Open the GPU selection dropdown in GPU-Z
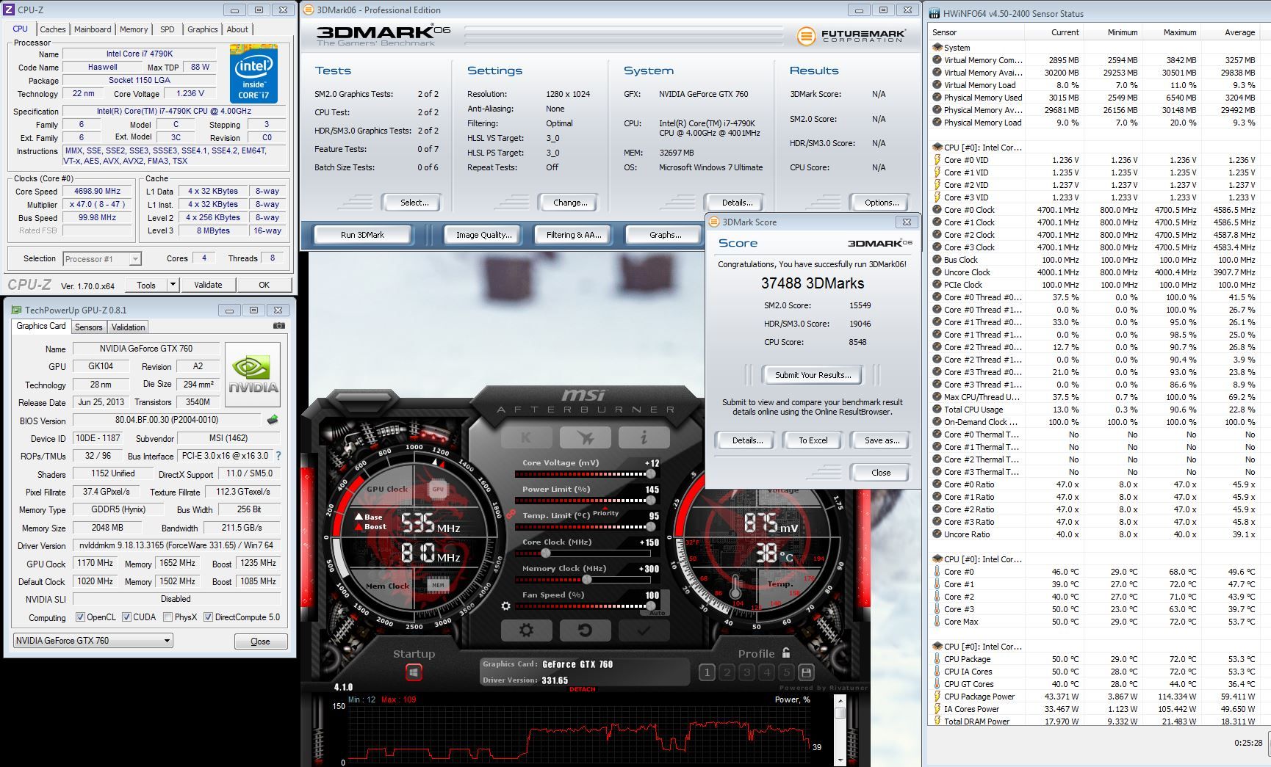The height and width of the screenshot is (767, 1271). tap(93, 640)
